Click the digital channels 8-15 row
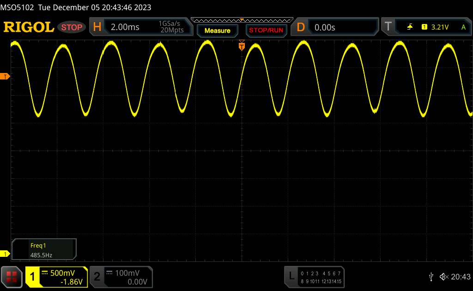Screen dimensions: 473x291 321,281
